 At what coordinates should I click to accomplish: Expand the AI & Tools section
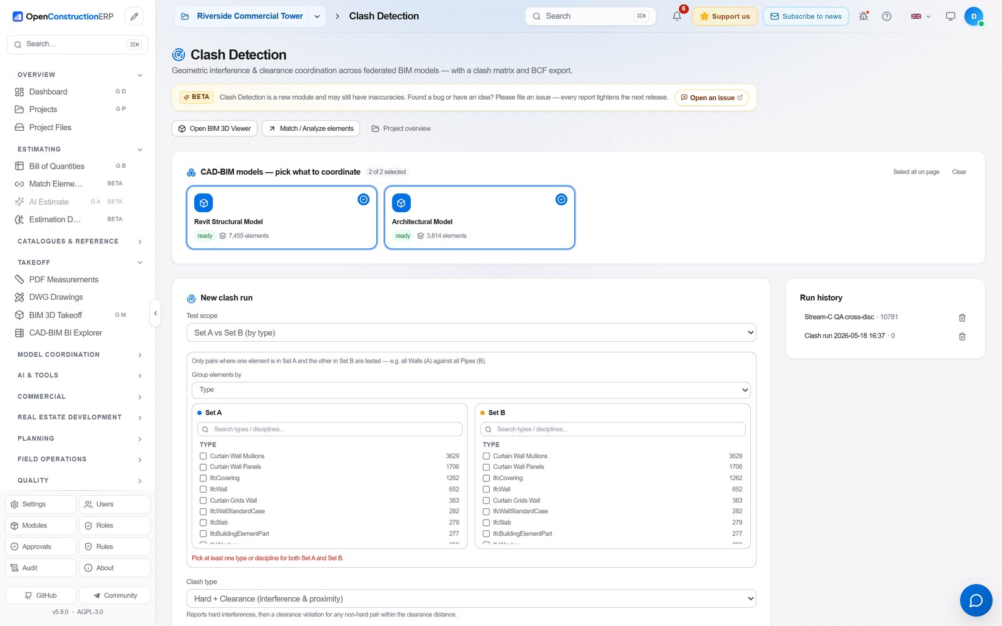140,376
